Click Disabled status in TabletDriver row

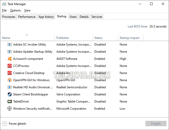coord(100,102)
